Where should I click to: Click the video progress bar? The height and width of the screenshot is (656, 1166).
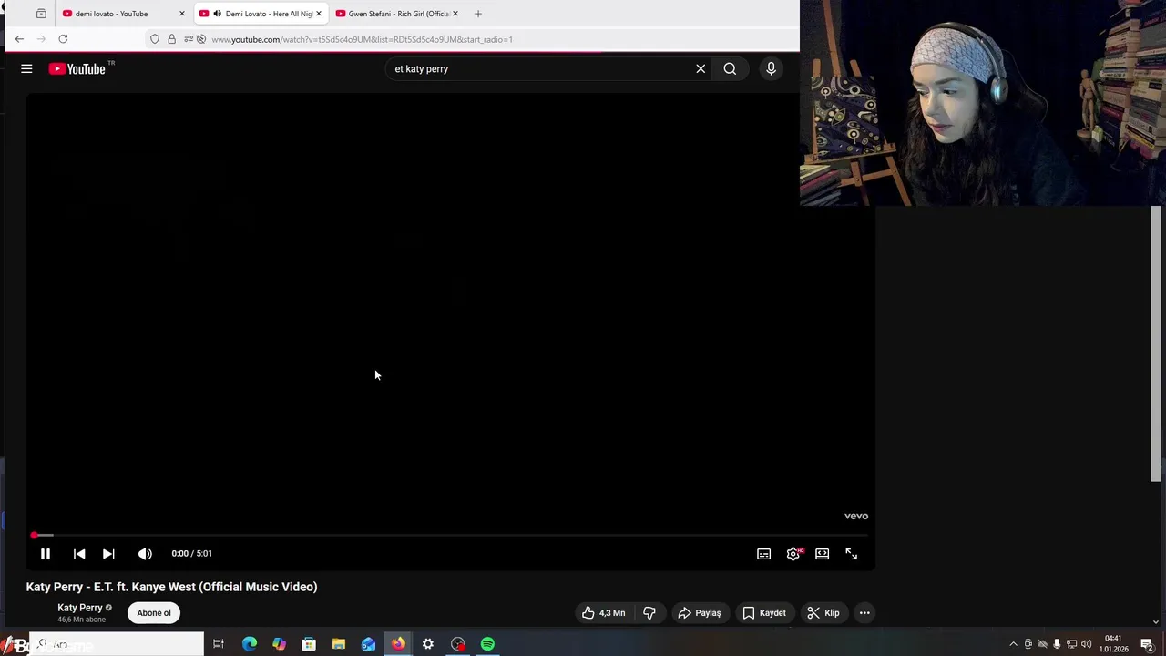coord(451,535)
